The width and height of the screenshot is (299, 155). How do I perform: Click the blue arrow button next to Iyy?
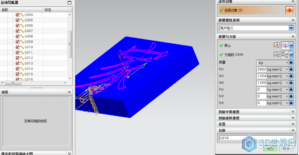[291, 76]
